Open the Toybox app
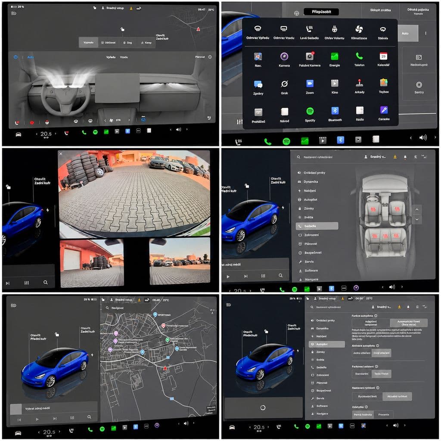This screenshot has height=441, width=441. coord(384,86)
